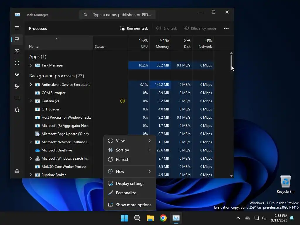Select Microsoft (R) Aggregator Host row
The width and height of the screenshot is (300, 225).
pyautogui.click(x=119, y=126)
